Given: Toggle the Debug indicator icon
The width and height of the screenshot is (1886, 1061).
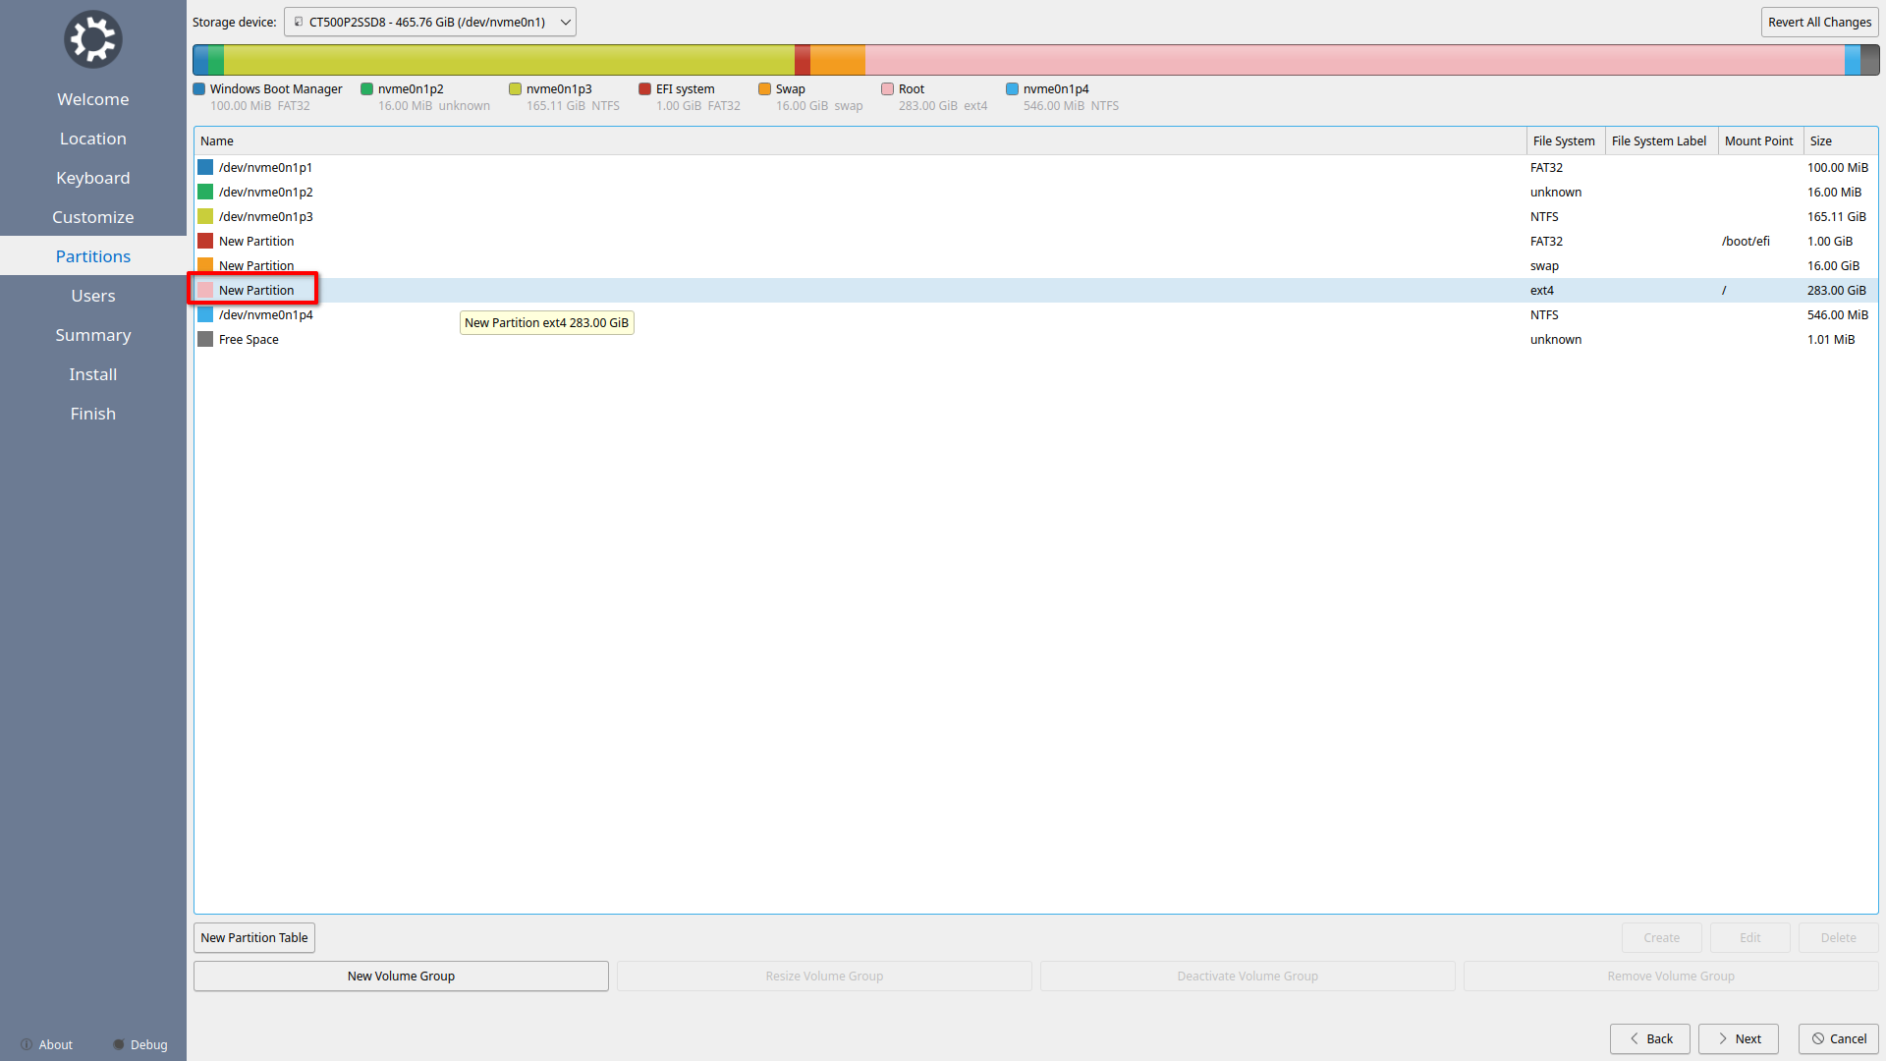Looking at the screenshot, I should [x=119, y=1044].
